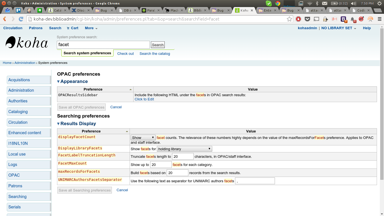Click the Click to Edit link
The width and height of the screenshot is (384, 216).
144,99
